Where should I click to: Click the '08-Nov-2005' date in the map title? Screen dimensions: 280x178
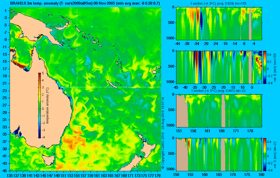[104, 3]
